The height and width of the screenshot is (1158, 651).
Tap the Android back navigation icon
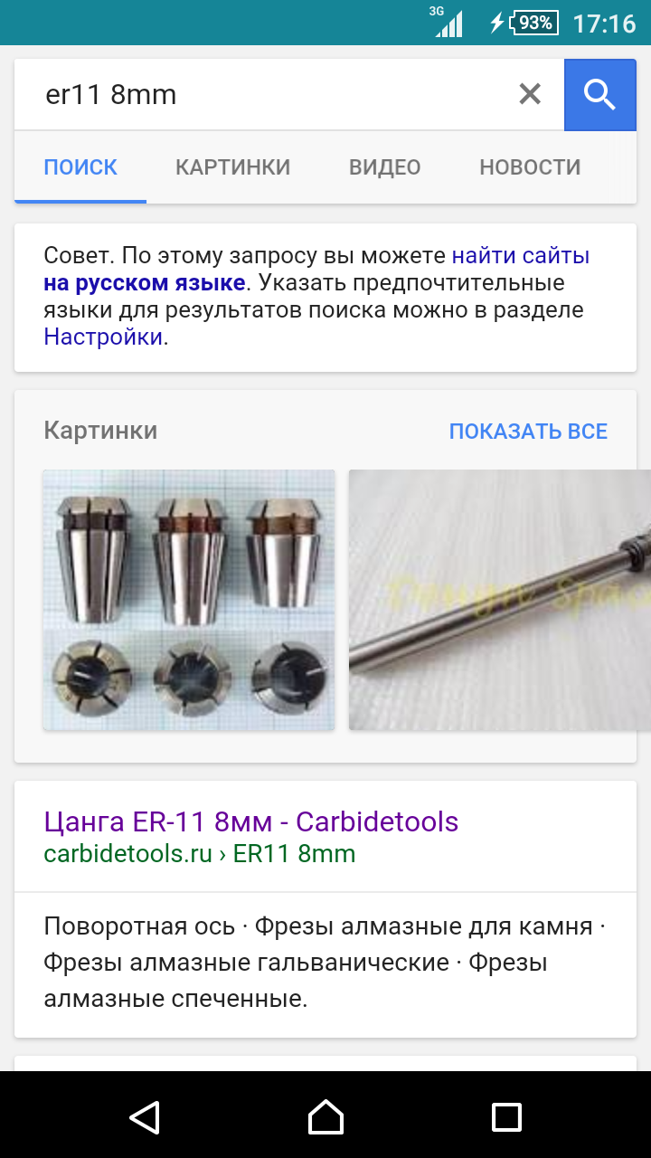click(145, 1116)
